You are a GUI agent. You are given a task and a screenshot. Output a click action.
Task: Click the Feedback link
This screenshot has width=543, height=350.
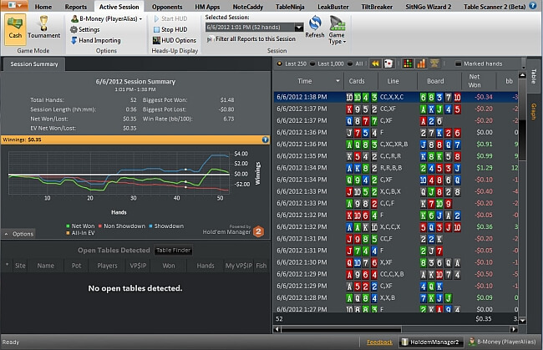379,342
